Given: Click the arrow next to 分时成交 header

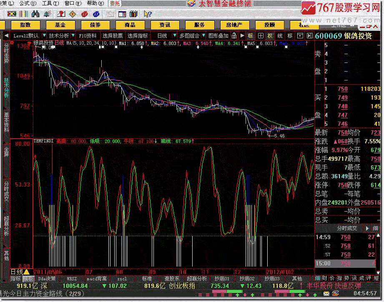Looking at the screenshot, I should coord(367,228).
